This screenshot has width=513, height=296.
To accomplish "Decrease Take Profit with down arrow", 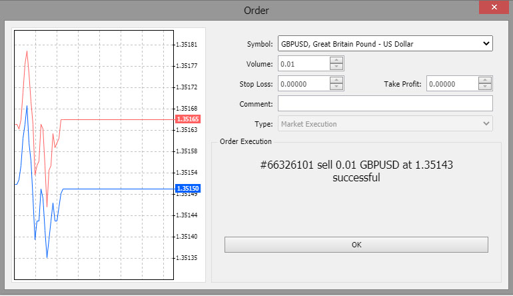I will [485, 87].
